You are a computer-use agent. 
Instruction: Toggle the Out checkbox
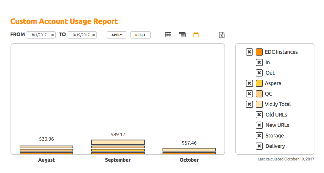259,73
